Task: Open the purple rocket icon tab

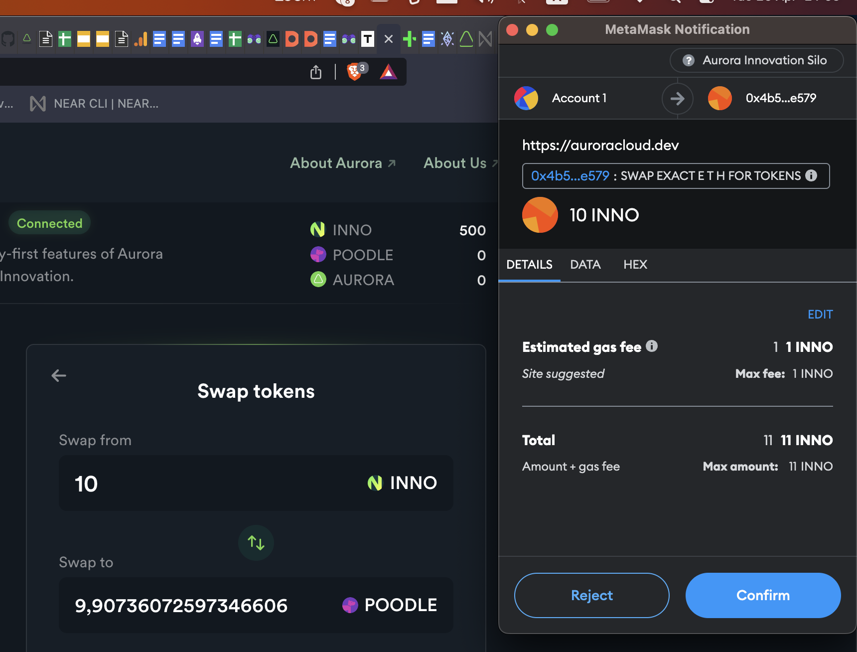Action: [x=197, y=39]
